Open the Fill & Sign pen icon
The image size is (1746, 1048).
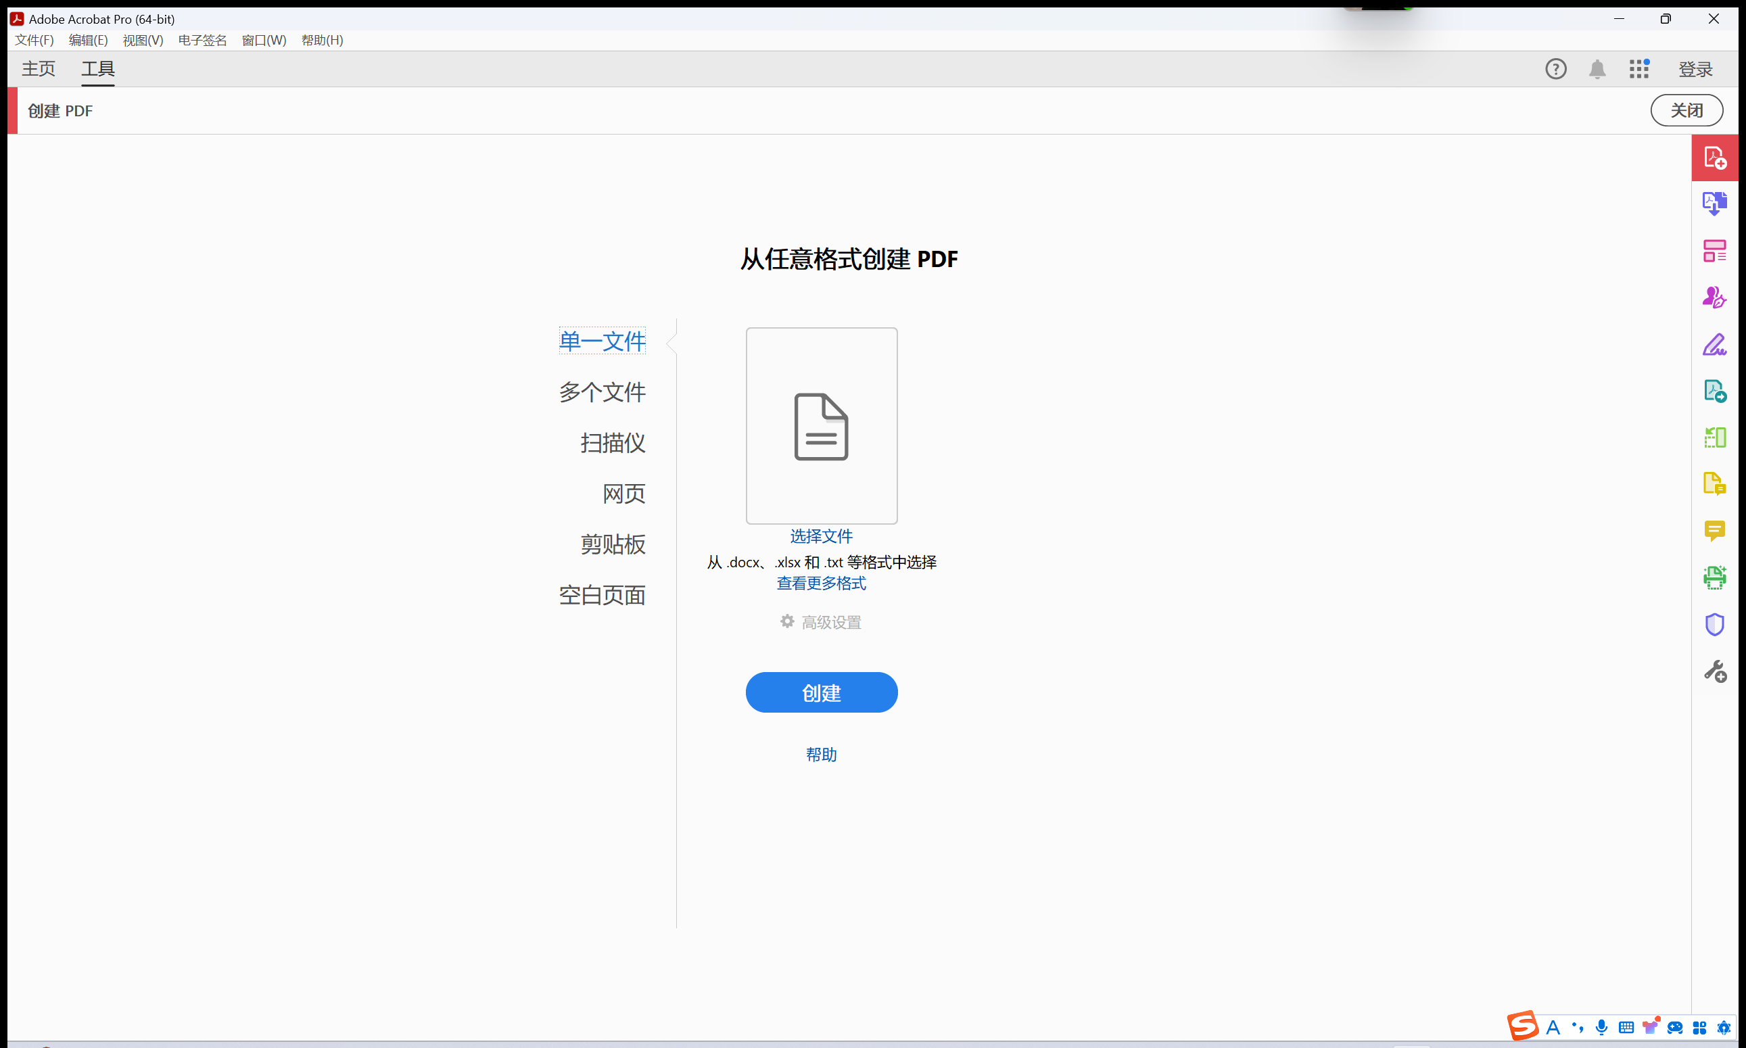[1714, 345]
